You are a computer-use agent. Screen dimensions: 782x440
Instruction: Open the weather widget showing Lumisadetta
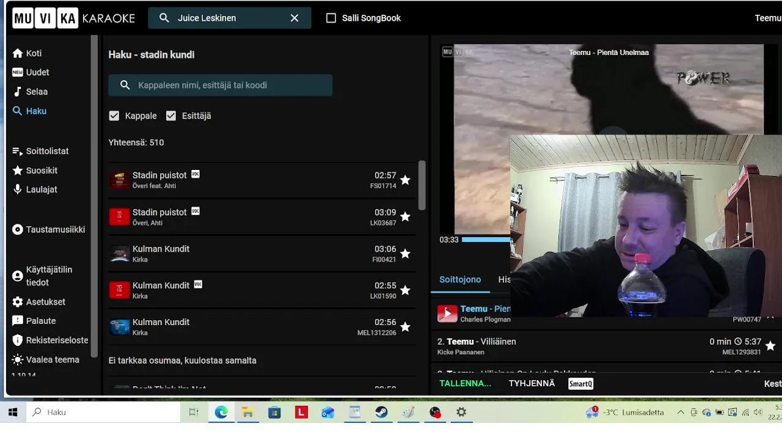pos(624,413)
